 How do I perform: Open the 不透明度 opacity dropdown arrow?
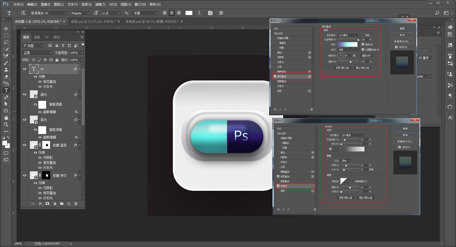(x=82, y=53)
